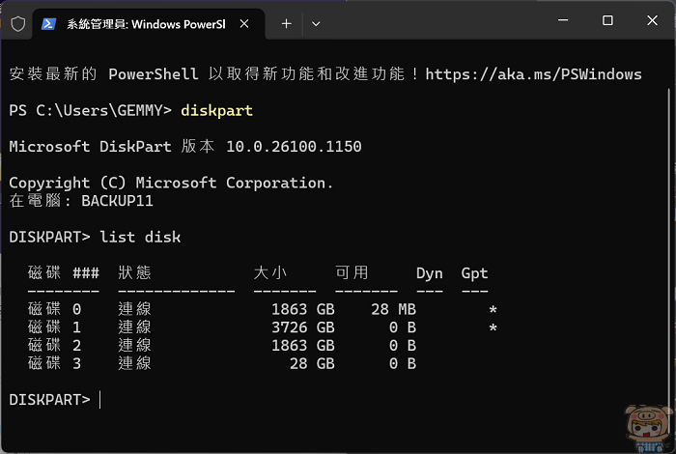Image resolution: width=676 pixels, height=454 pixels.
Task: Minimize the terminal window
Action: click(564, 20)
